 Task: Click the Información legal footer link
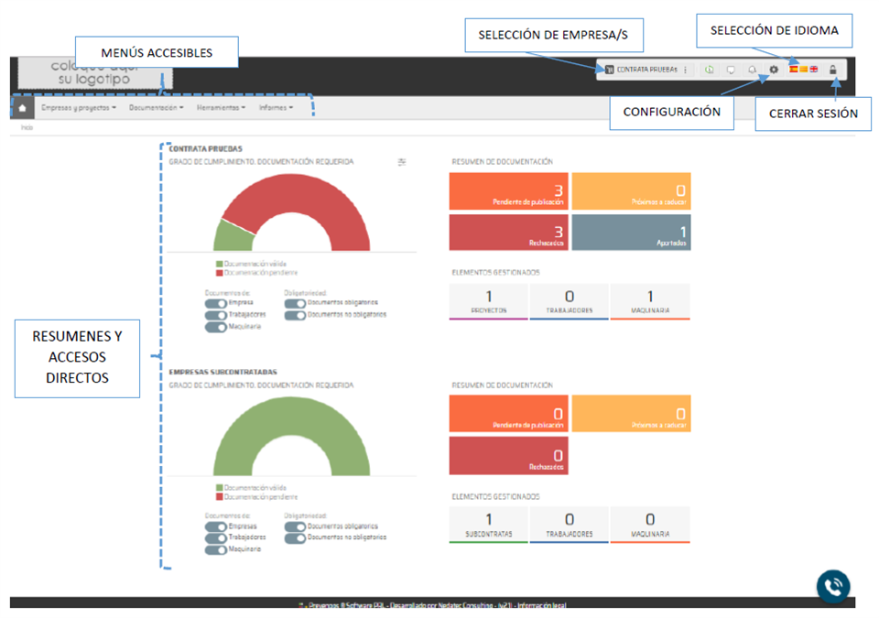tap(544, 606)
